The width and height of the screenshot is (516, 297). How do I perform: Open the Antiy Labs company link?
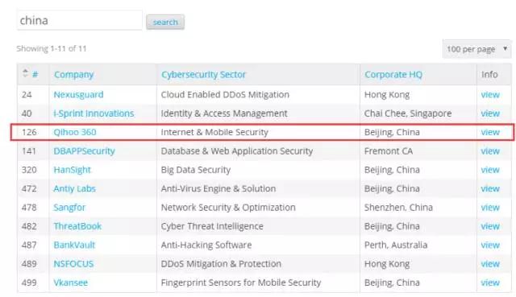[x=74, y=188]
